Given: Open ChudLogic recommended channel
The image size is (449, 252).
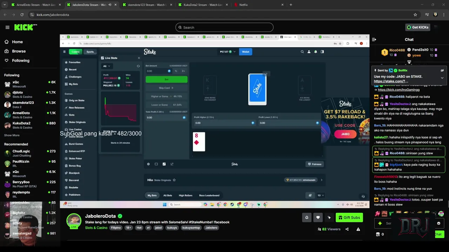Looking at the screenshot, I should 30,153.
